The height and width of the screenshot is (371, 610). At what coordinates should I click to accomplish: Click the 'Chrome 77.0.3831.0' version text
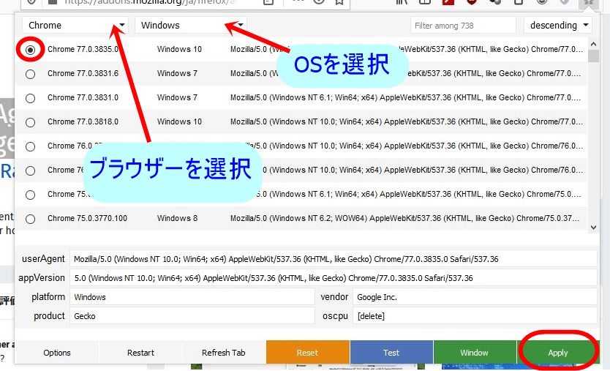pos(83,98)
